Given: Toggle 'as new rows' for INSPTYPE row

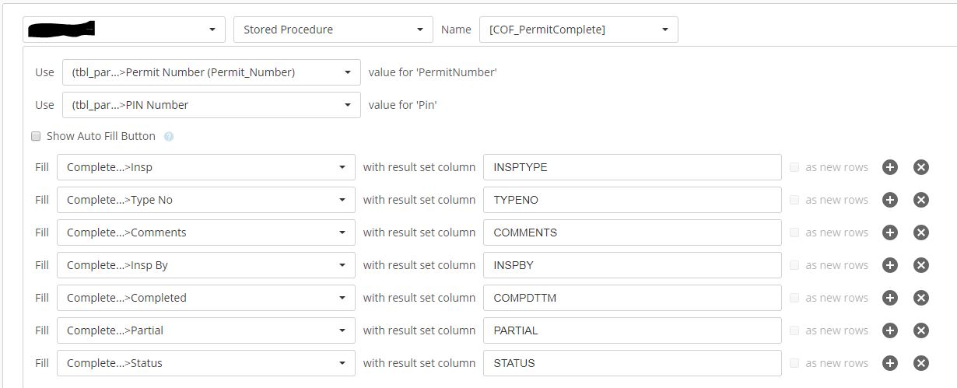Looking at the screenshot, I should 794,167.
